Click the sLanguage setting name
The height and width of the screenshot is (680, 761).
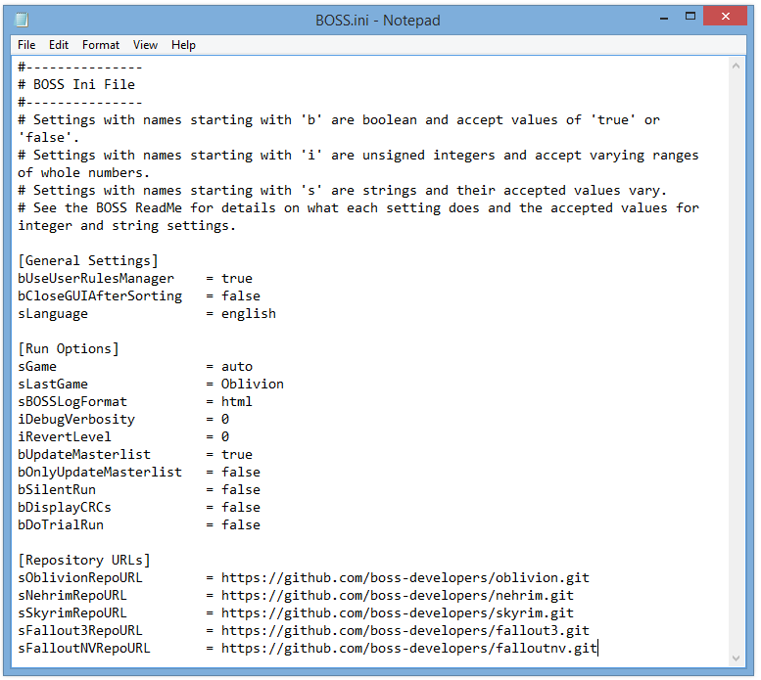(53, 314)
